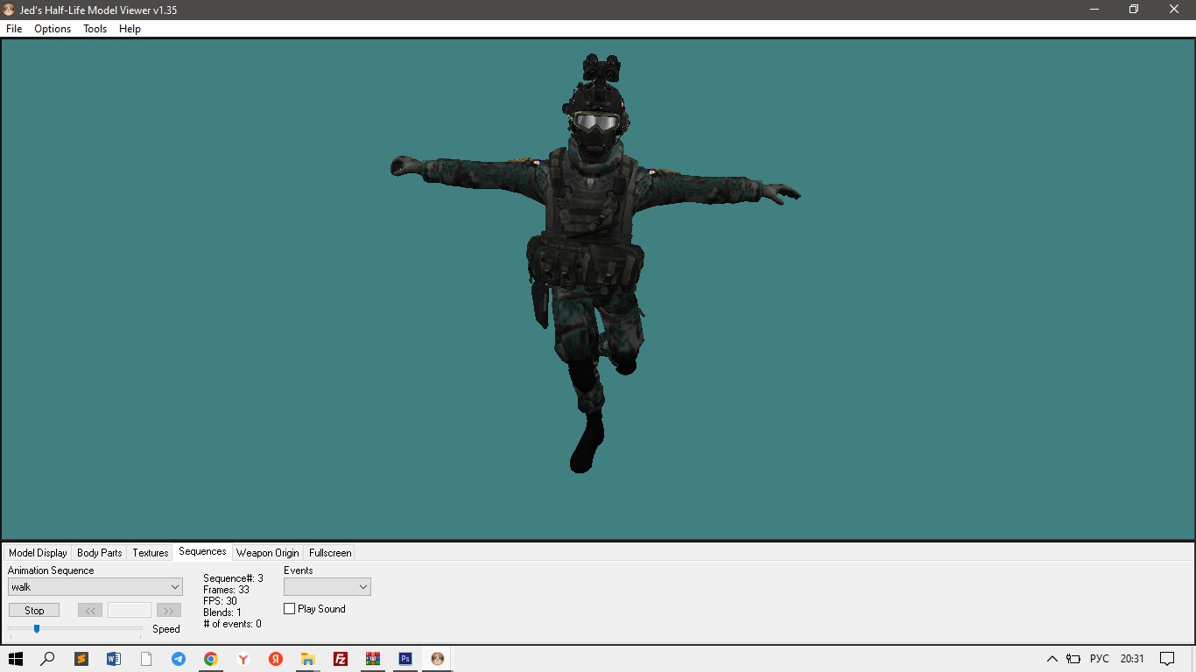1196x672 pixels.
Task: Open File Explorer from the taskbar
Action: click(308, 659)
